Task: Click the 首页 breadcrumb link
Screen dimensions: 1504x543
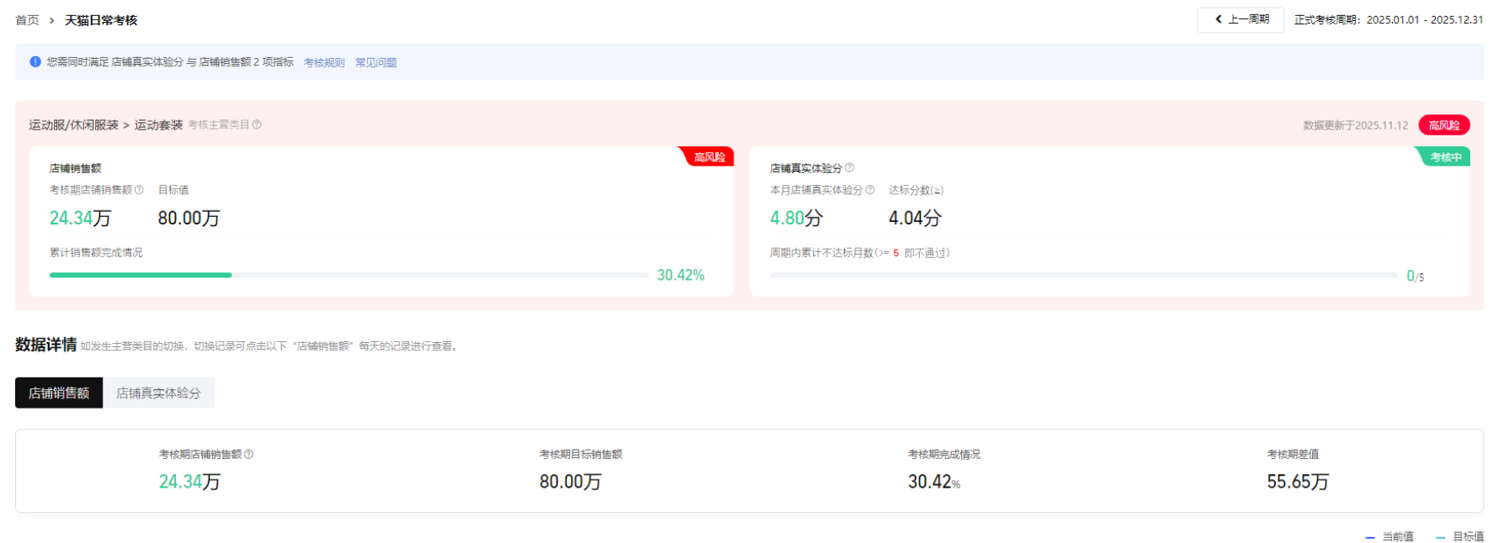Action: (x=27, y=20)
